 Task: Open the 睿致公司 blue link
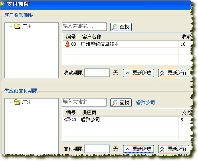pyautogui.click(x=145, y=103)
